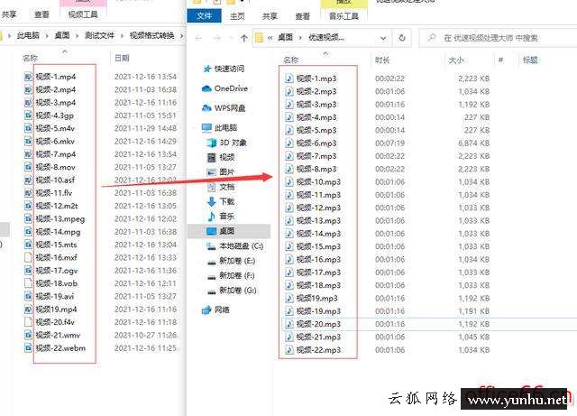Viewport: 577px width, 416px height.
Task: Sort by 大小 column header
Action: 456,60
